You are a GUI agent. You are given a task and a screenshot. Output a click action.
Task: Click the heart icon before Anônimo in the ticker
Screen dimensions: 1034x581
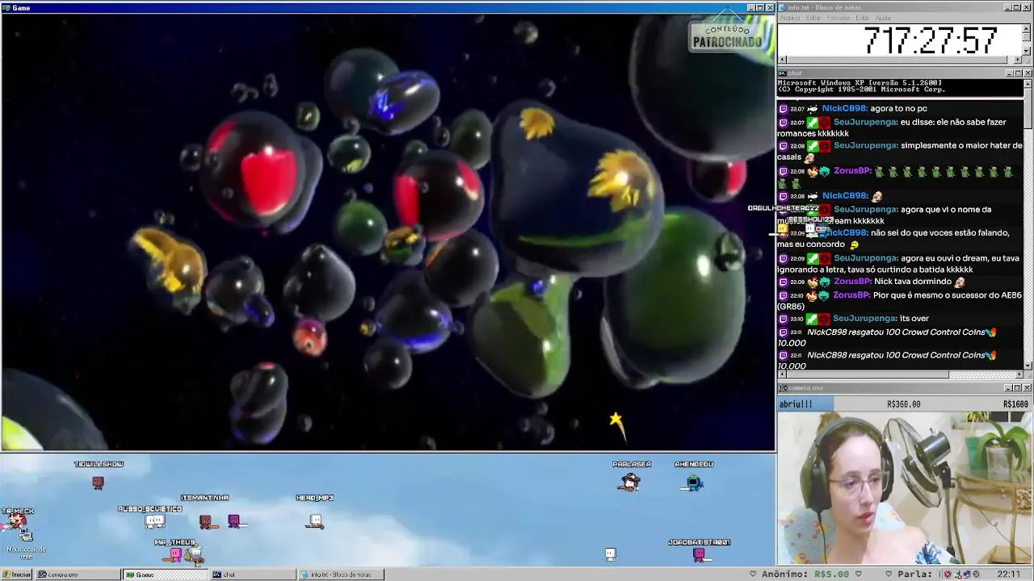click(753, 575)
